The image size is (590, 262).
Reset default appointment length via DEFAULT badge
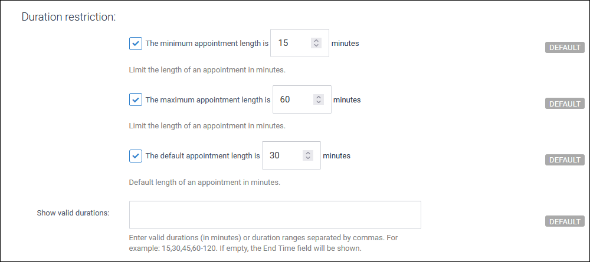[564, 160]
